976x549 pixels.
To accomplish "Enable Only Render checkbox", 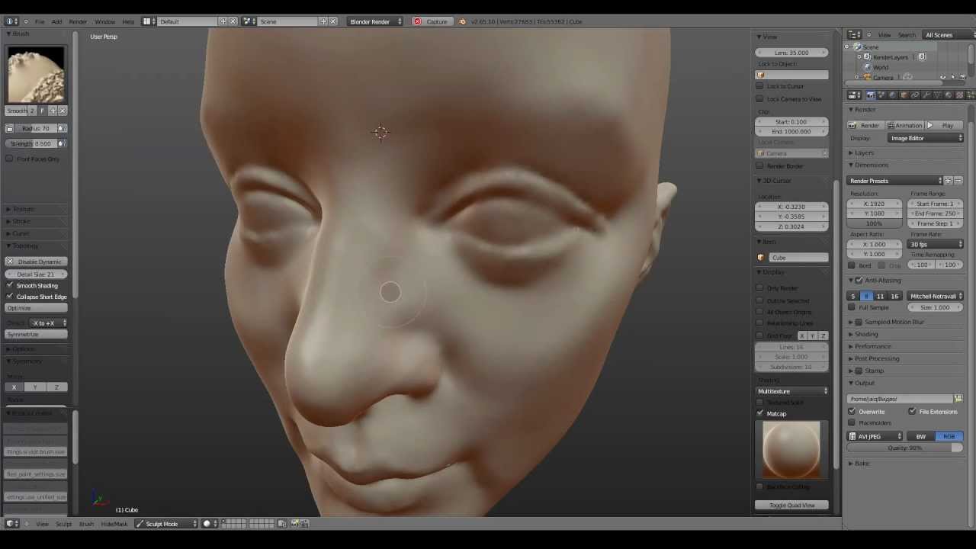I will 759,288.
